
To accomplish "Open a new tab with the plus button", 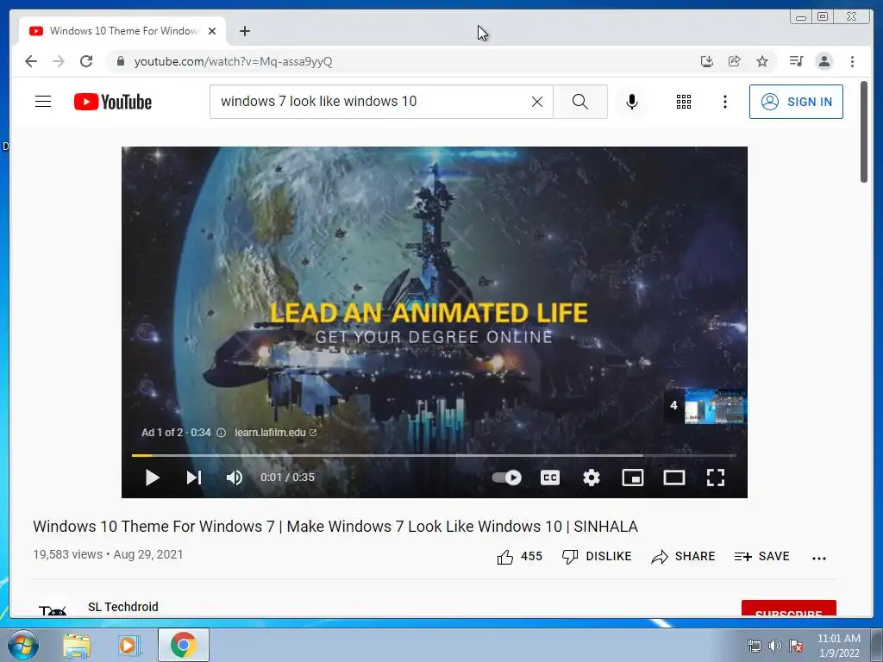I will click(244, 31).
